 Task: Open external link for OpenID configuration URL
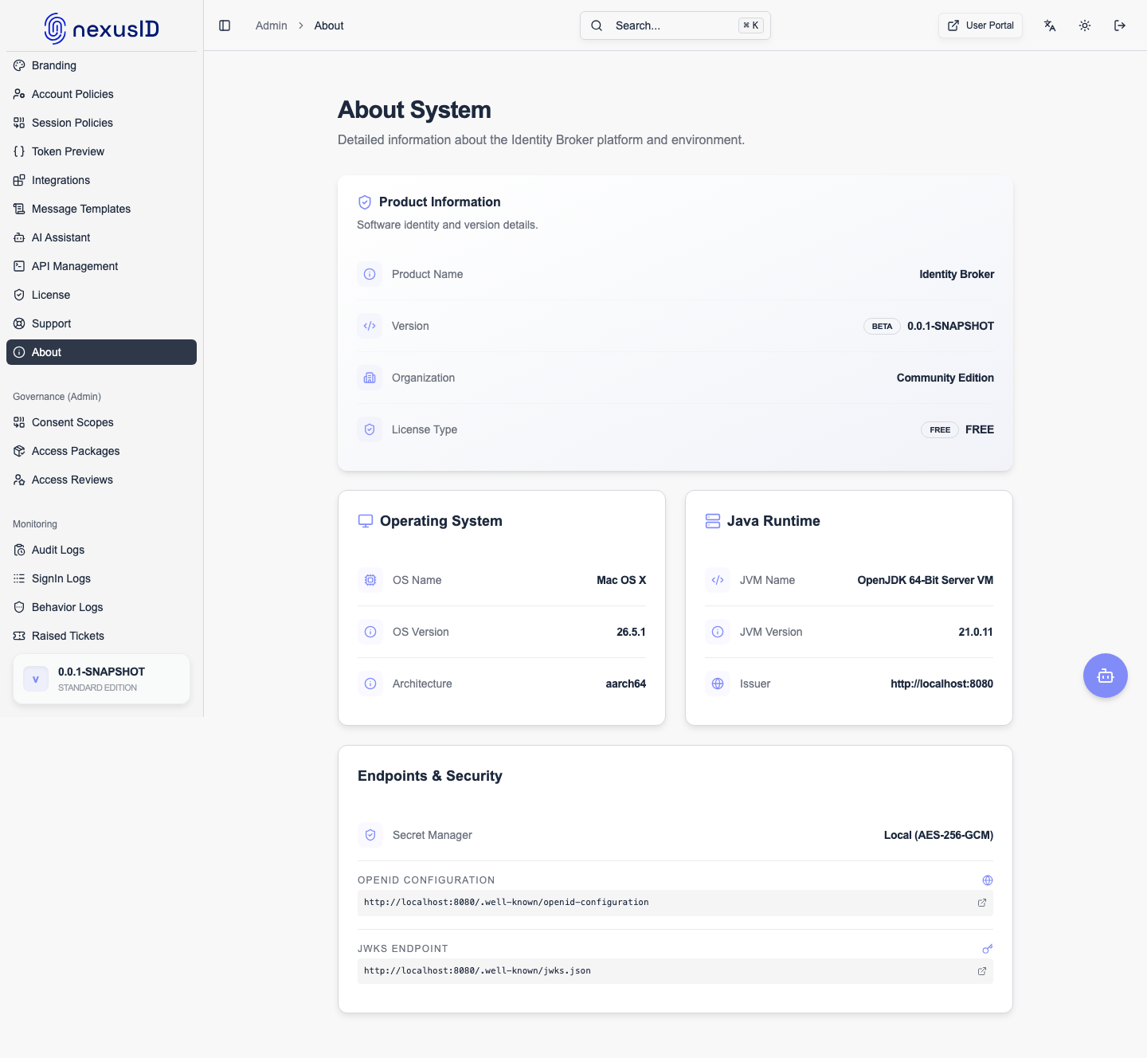[x=982, y=903]
